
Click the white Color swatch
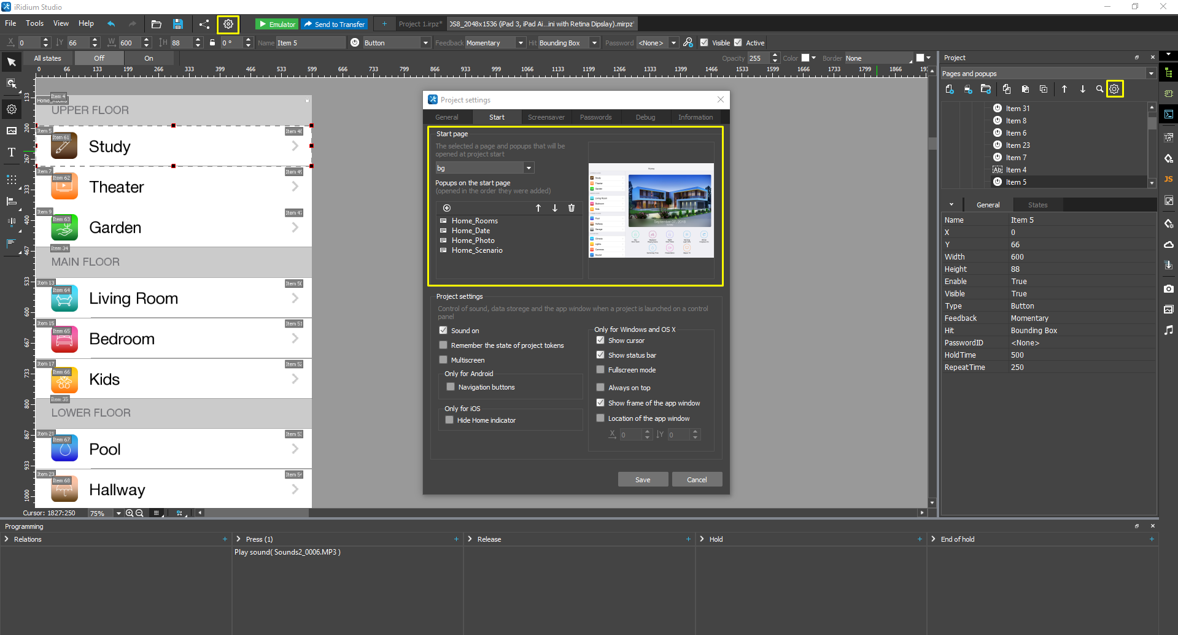coord(805,58)
